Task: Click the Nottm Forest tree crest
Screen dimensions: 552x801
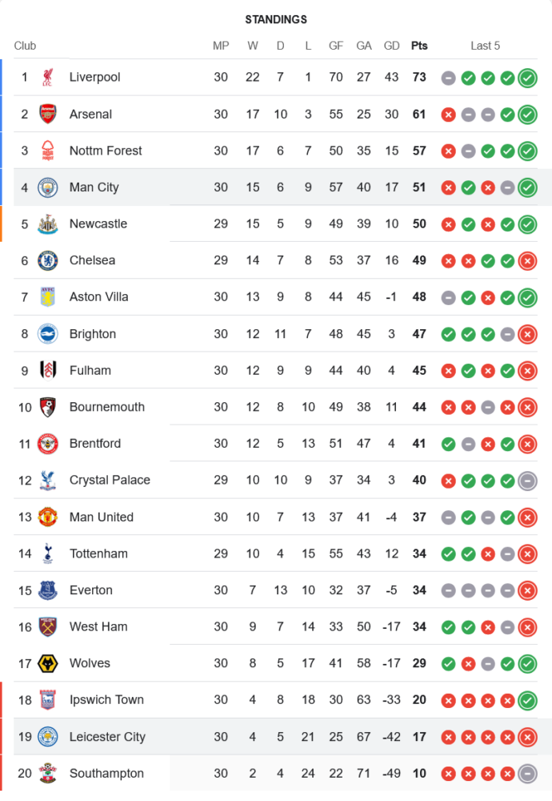Action: point(48,151)
